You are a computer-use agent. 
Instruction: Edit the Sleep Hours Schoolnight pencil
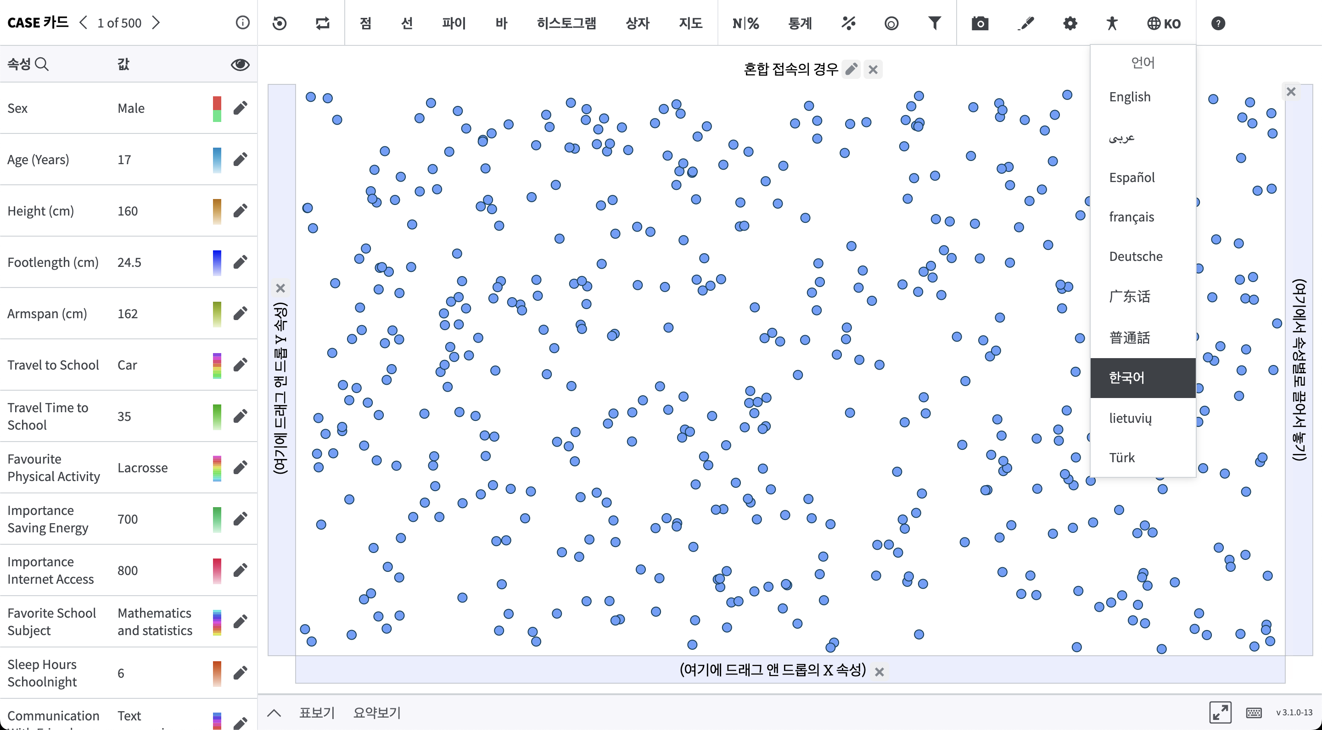pos(240,673)
